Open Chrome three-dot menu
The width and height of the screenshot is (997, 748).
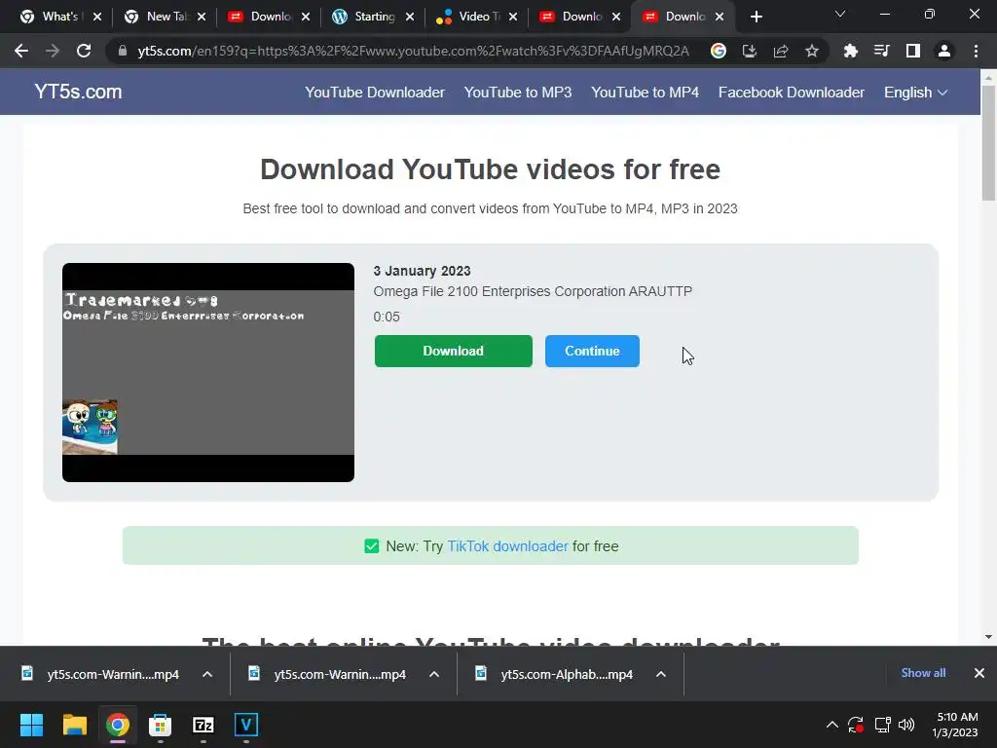coord(976,51)
